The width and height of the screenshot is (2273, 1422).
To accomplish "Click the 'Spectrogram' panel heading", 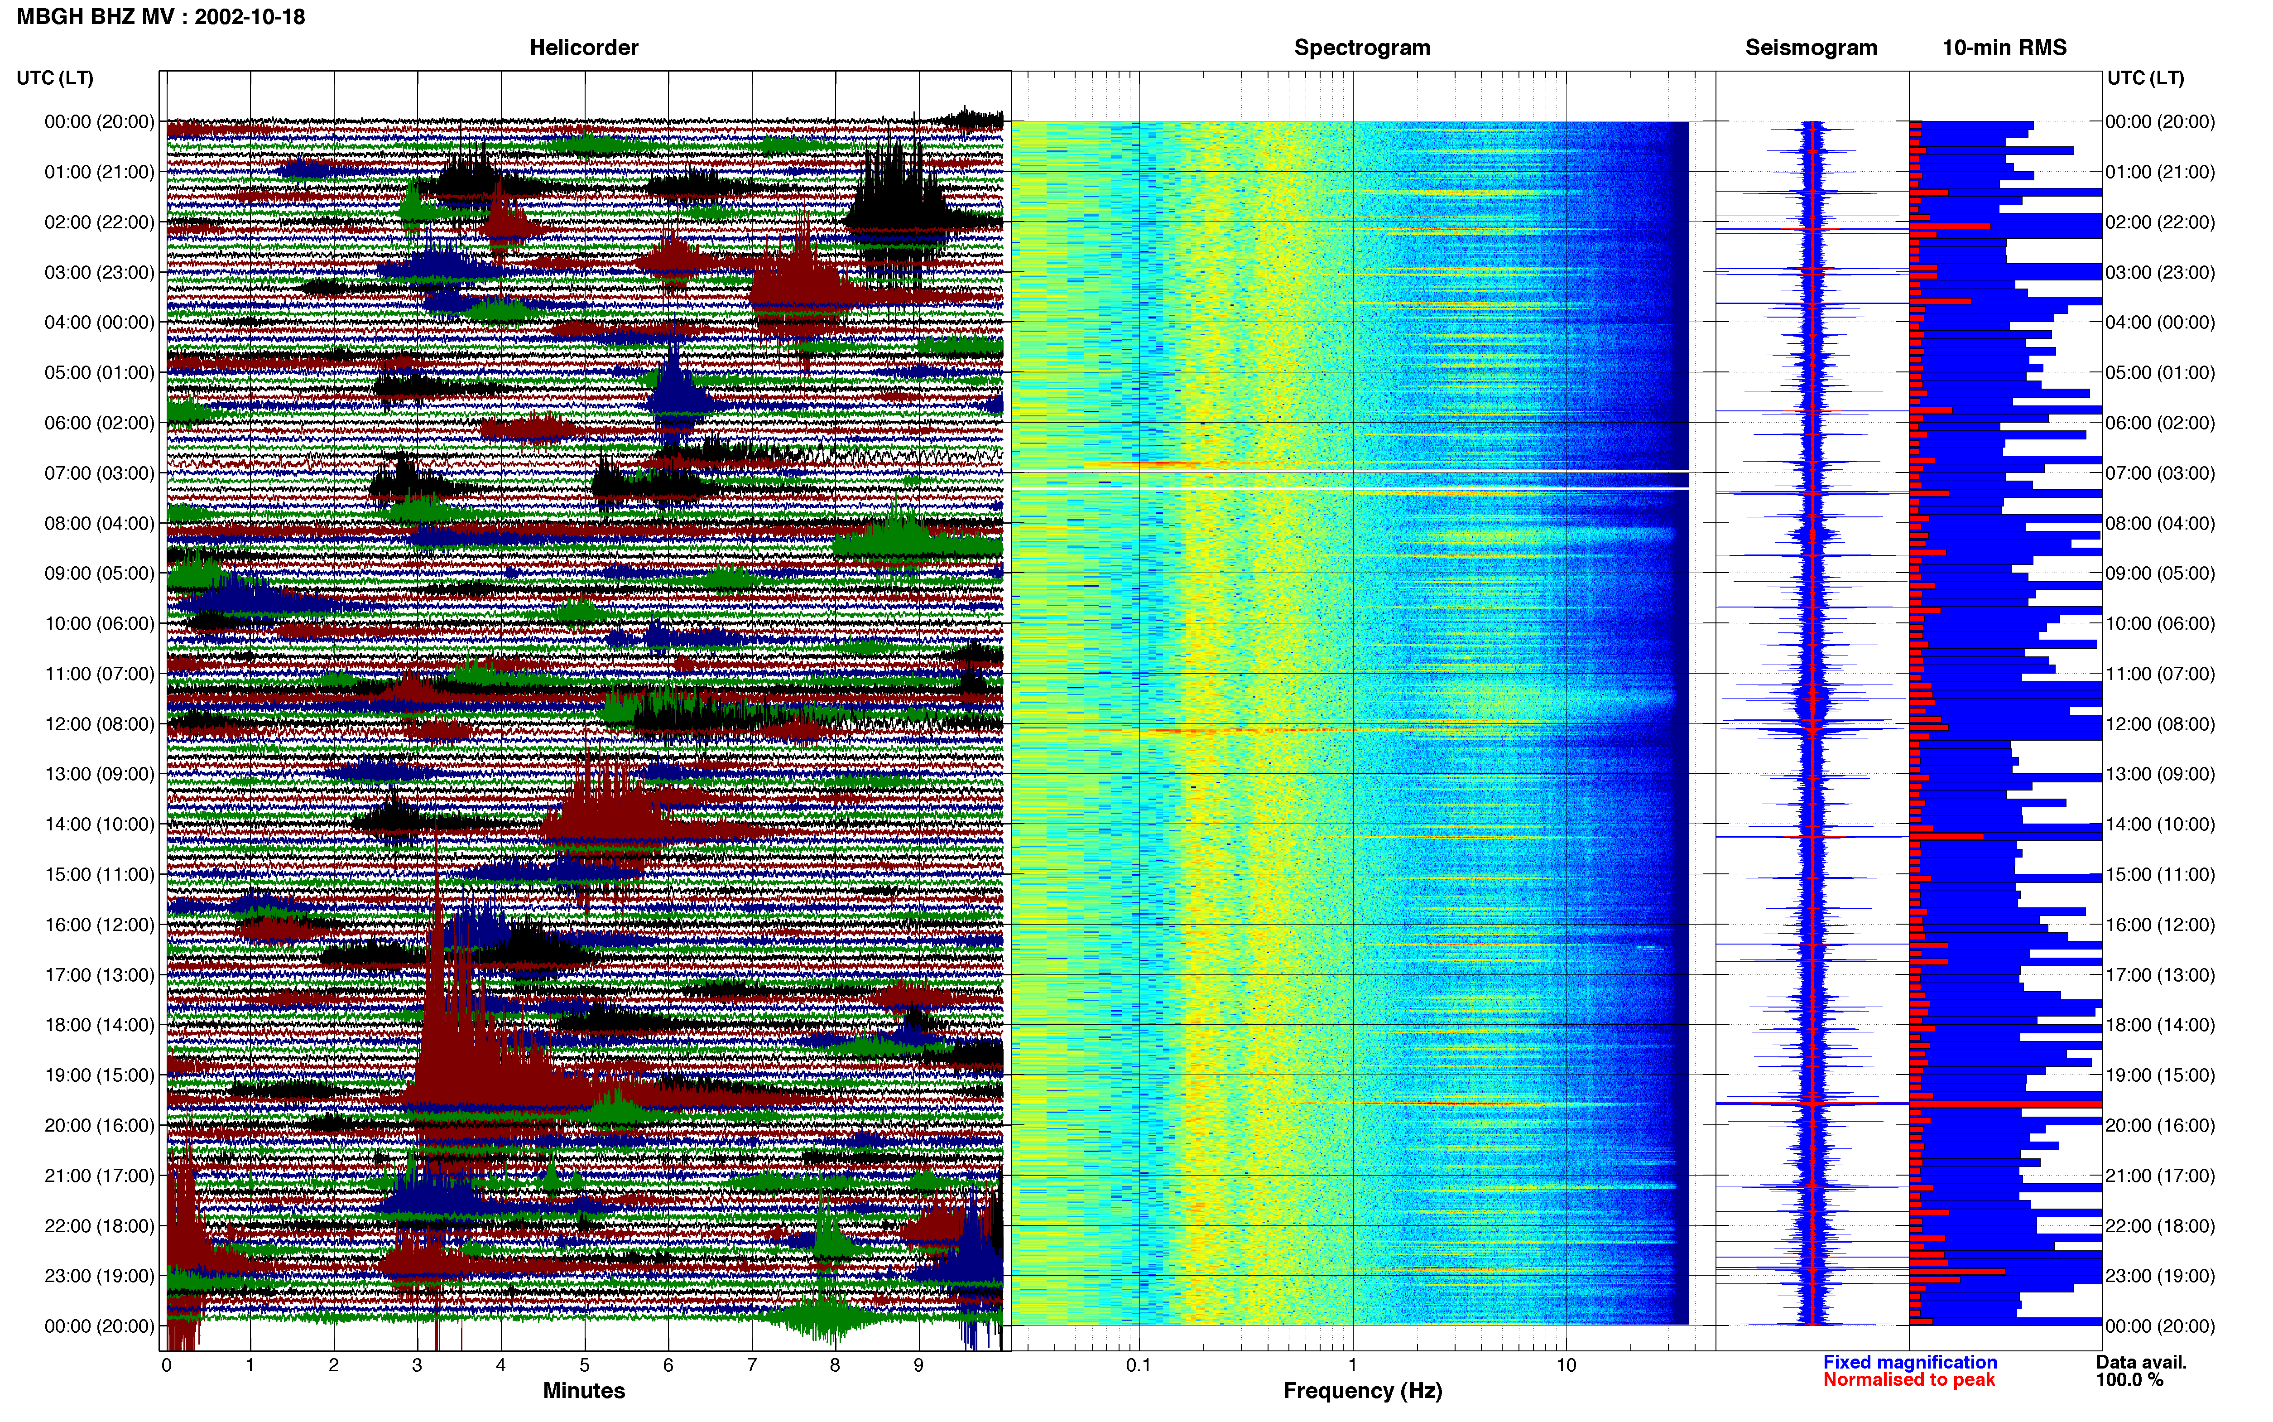I will coord(1362,48).
